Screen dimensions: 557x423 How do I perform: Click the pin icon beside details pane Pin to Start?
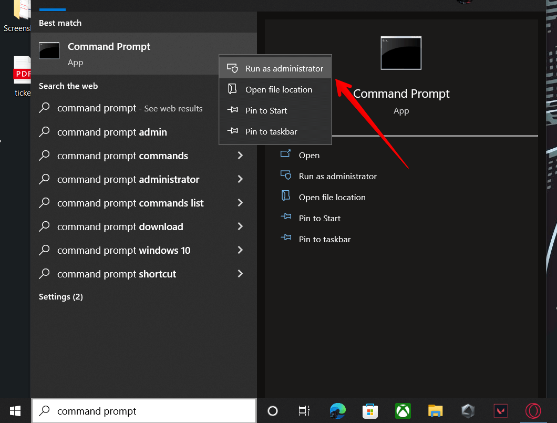point(286,216)
